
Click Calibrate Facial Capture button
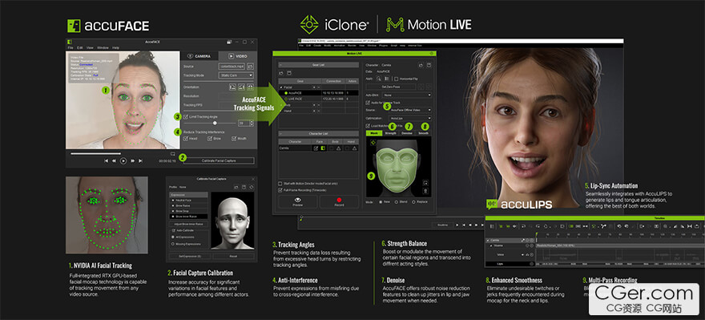coord(219,160)
